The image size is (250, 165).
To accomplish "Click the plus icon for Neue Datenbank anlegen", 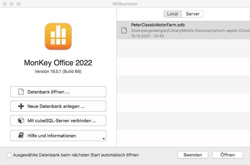I will pos(21,106).
